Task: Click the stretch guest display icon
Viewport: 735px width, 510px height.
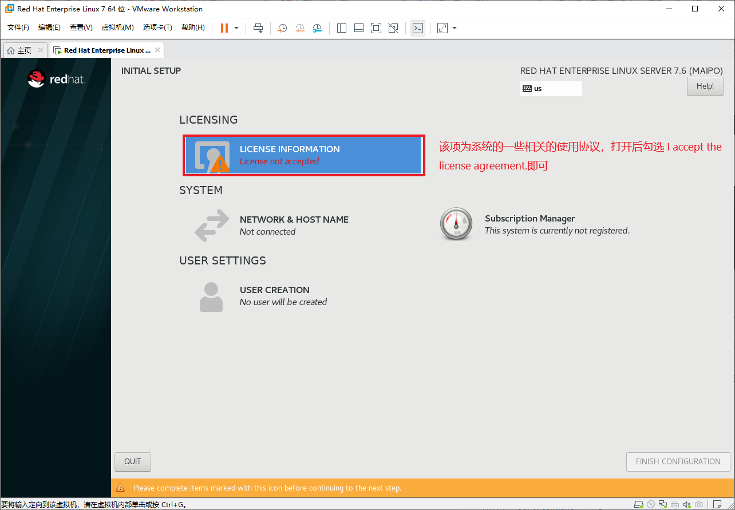Action: pyautogui.click(x=442, y=28)
